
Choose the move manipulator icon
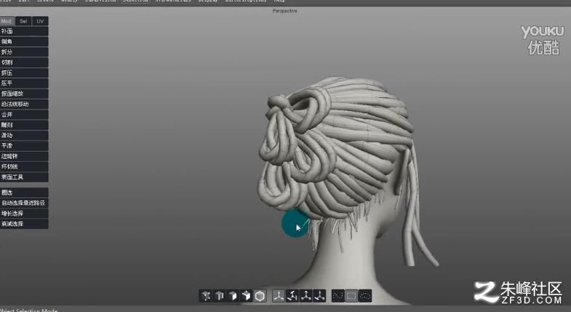(x=319, y=296)
